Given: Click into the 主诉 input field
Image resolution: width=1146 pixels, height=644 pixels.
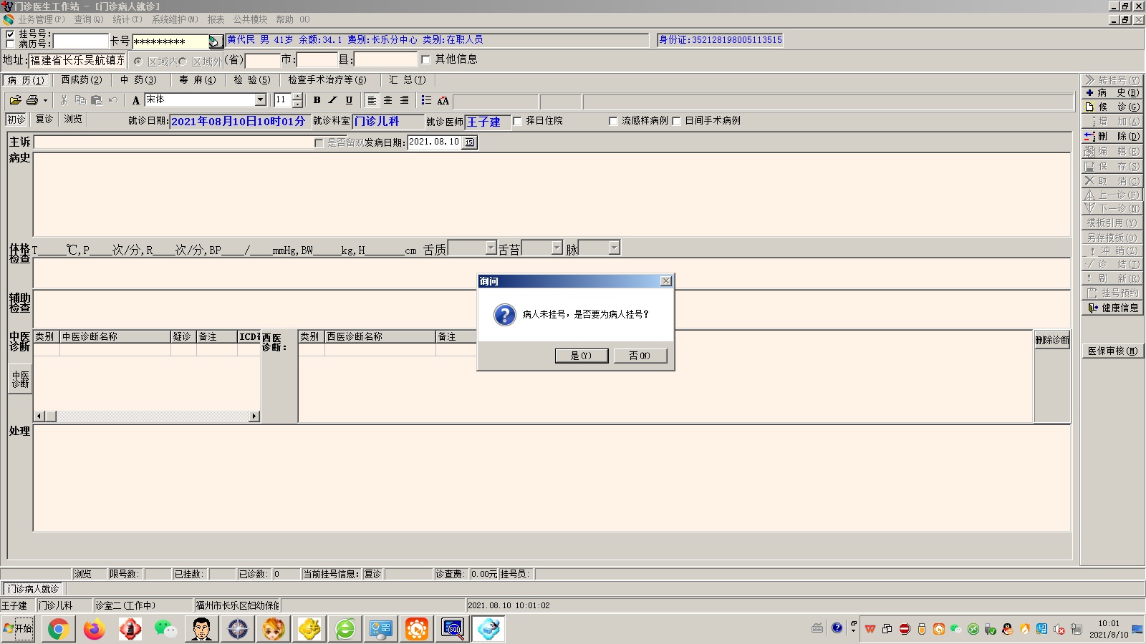Looking at the screenshot, I should [x=173, y=143].
